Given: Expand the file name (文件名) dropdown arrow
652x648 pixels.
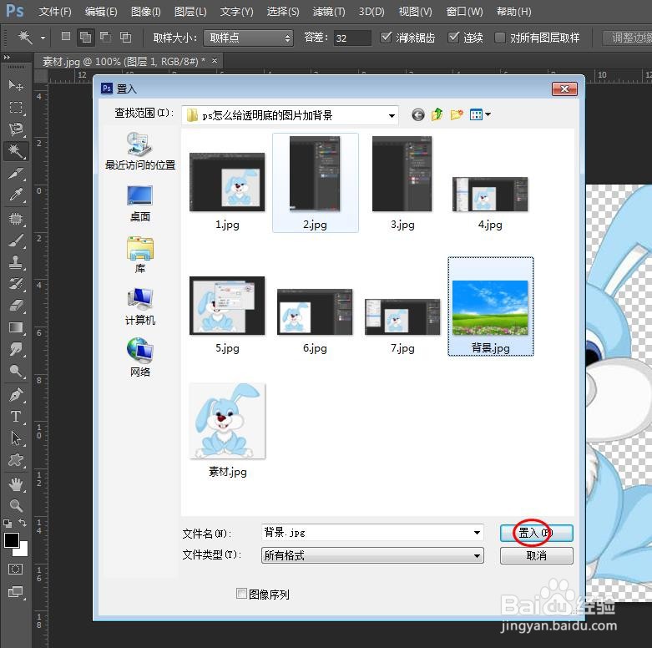Looking at the screenshot, I should [x=477, y=533].
